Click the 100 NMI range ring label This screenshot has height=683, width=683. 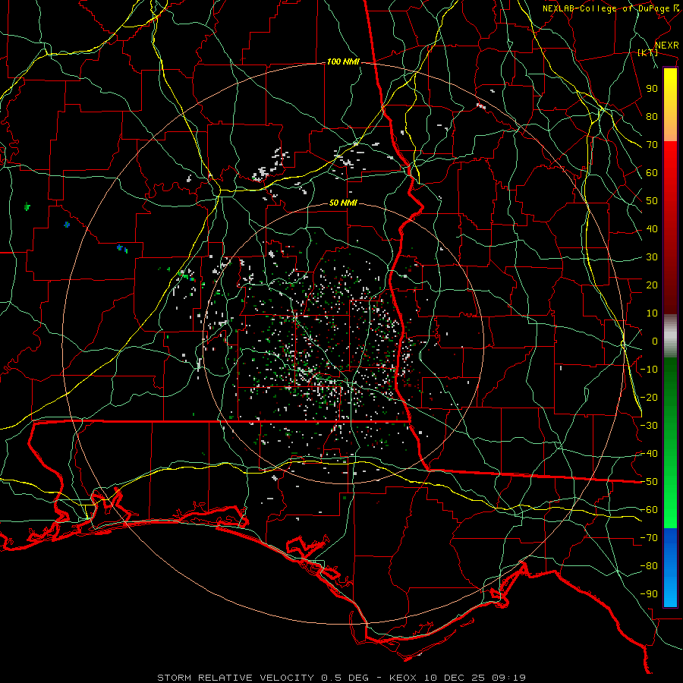click(x=343, y=62)
